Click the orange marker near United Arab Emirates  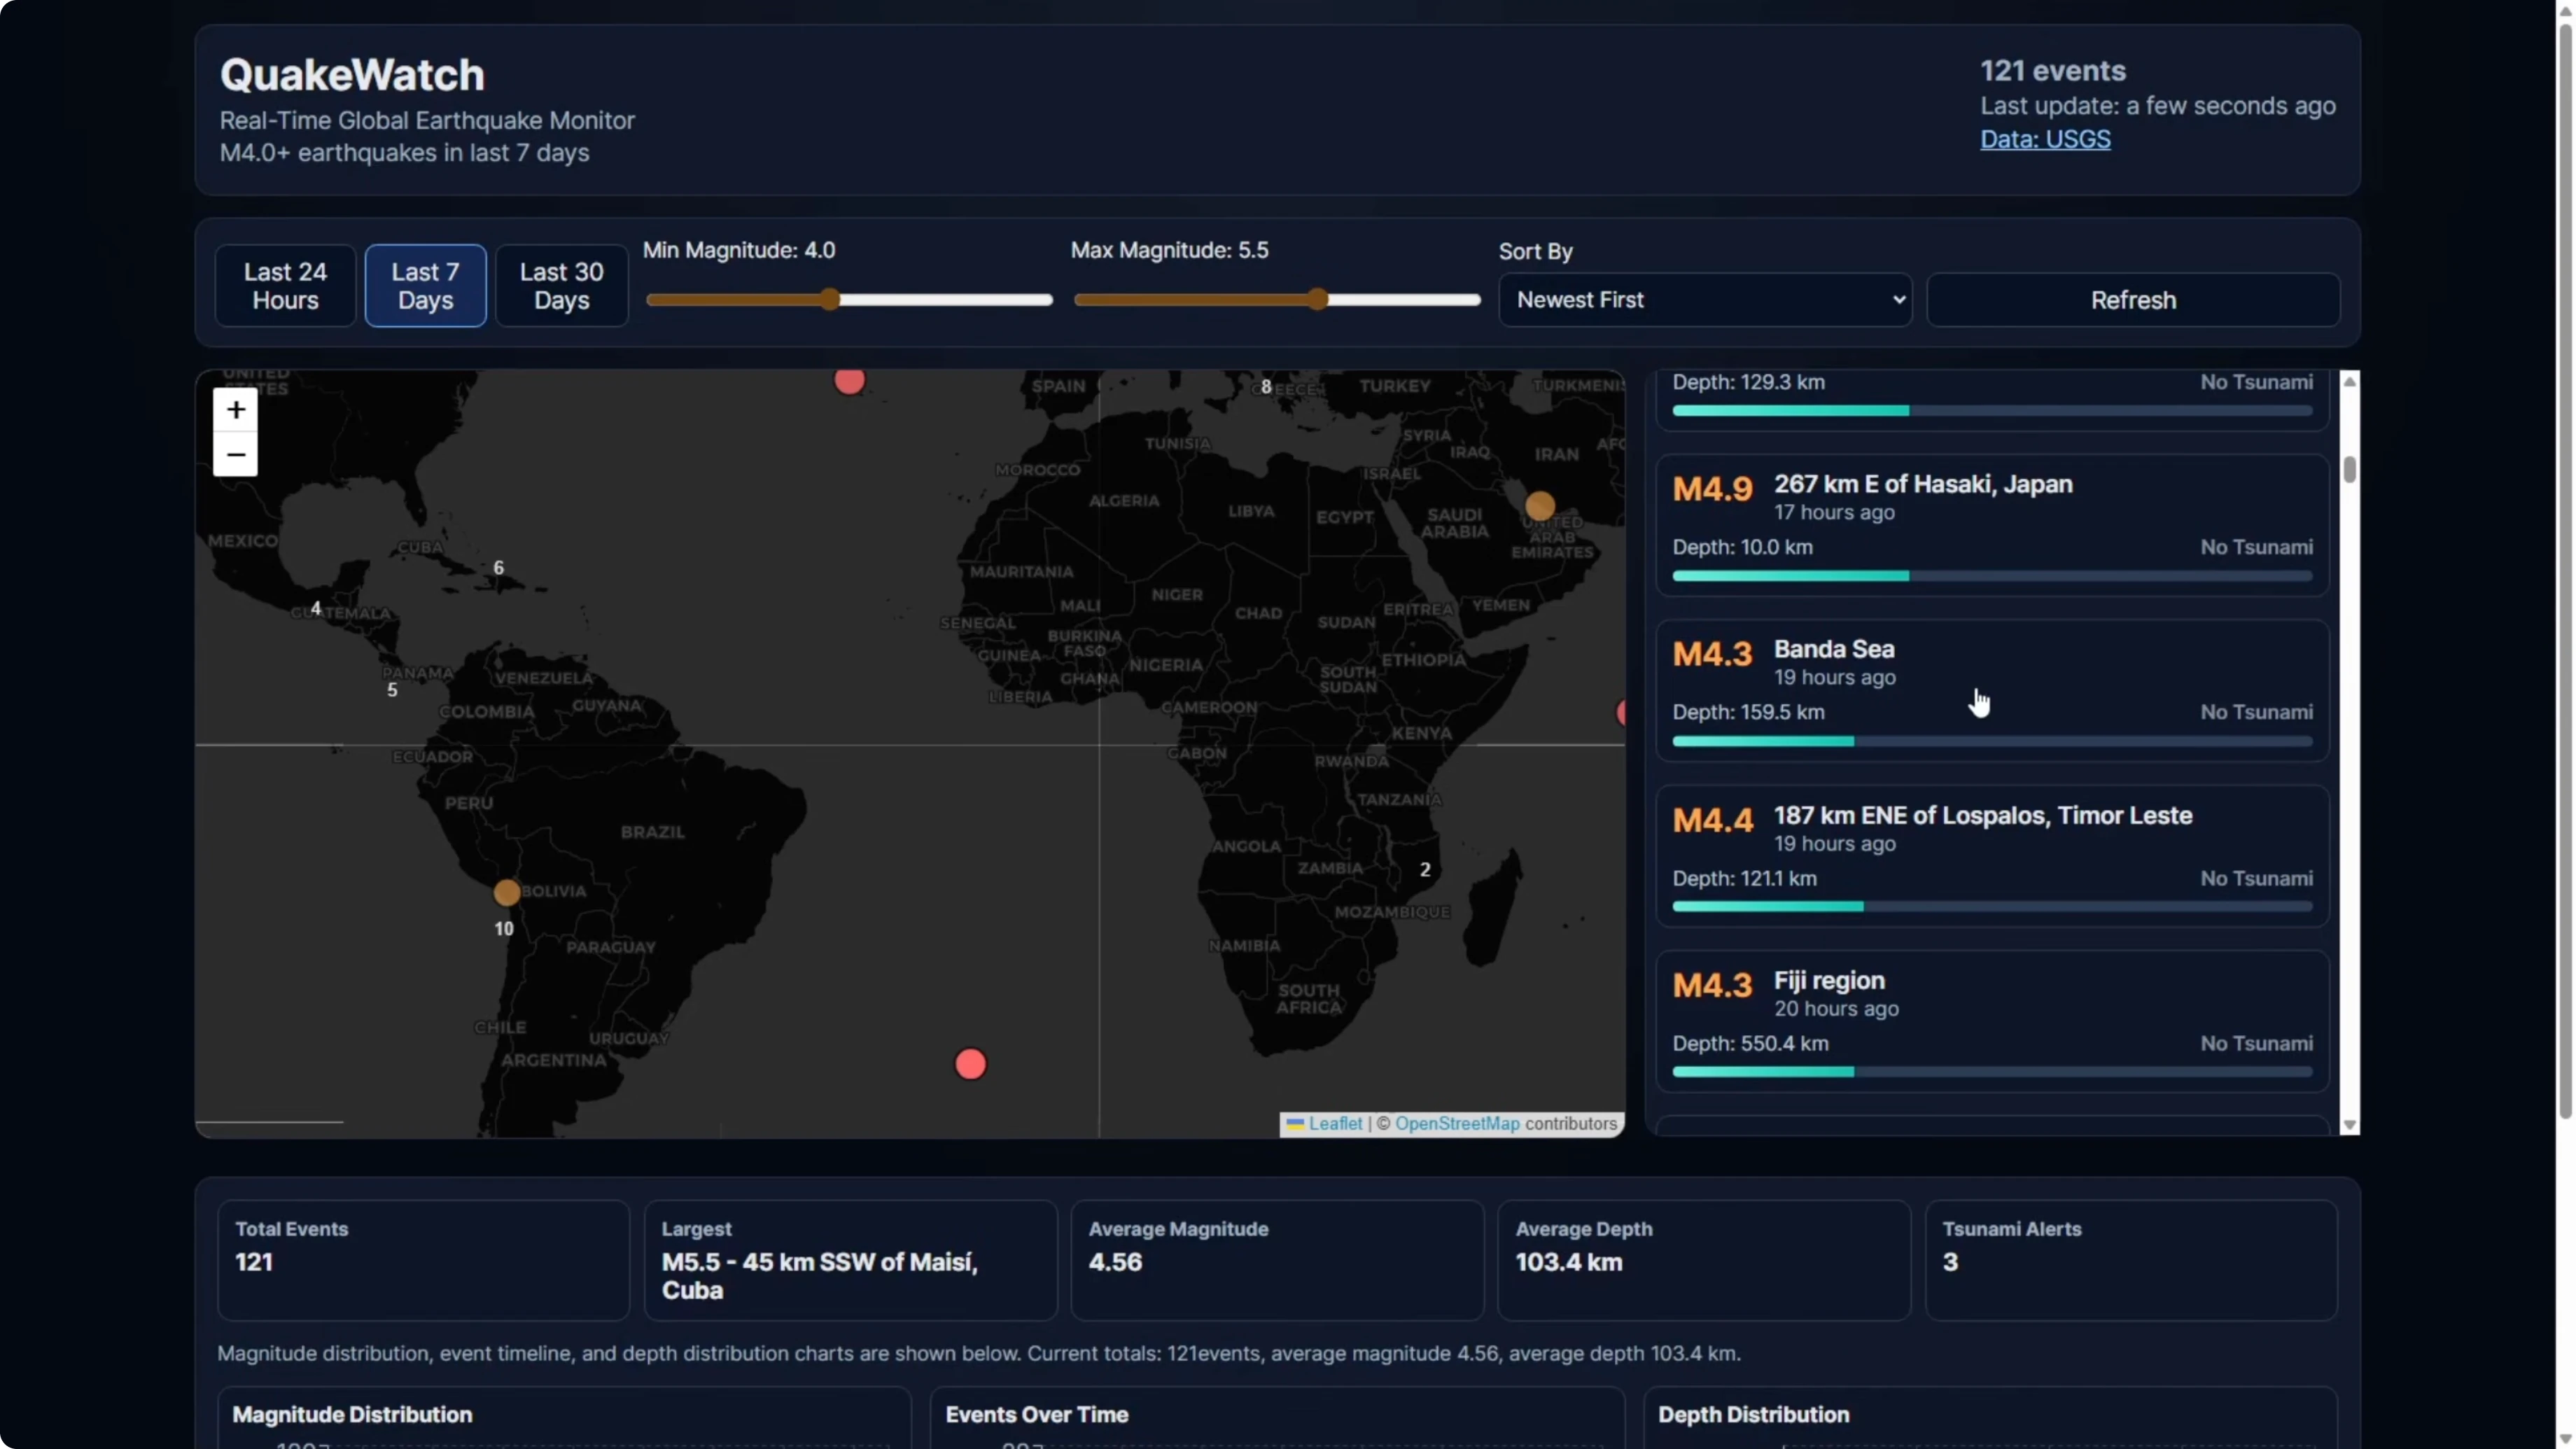(1540, 505)
